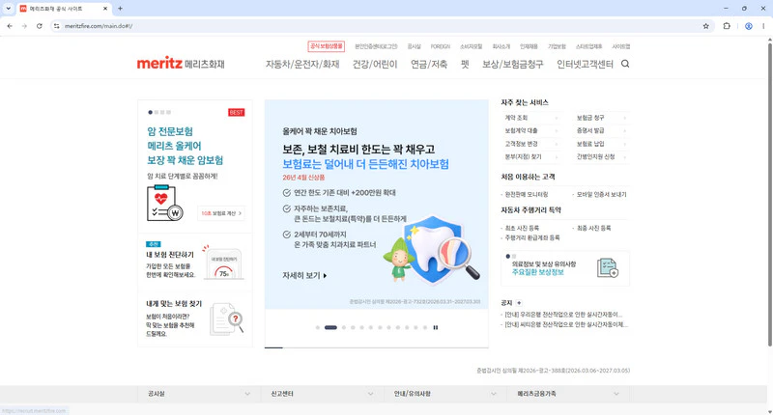The width and height of the screenshot is (773, 415).
Task: Expand the 안내/유의사항 footer dropdown
Action: click(444, 394)
